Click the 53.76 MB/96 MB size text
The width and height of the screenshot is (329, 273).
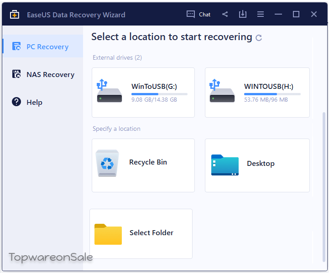pyautogui.click(x=266, y=99)
